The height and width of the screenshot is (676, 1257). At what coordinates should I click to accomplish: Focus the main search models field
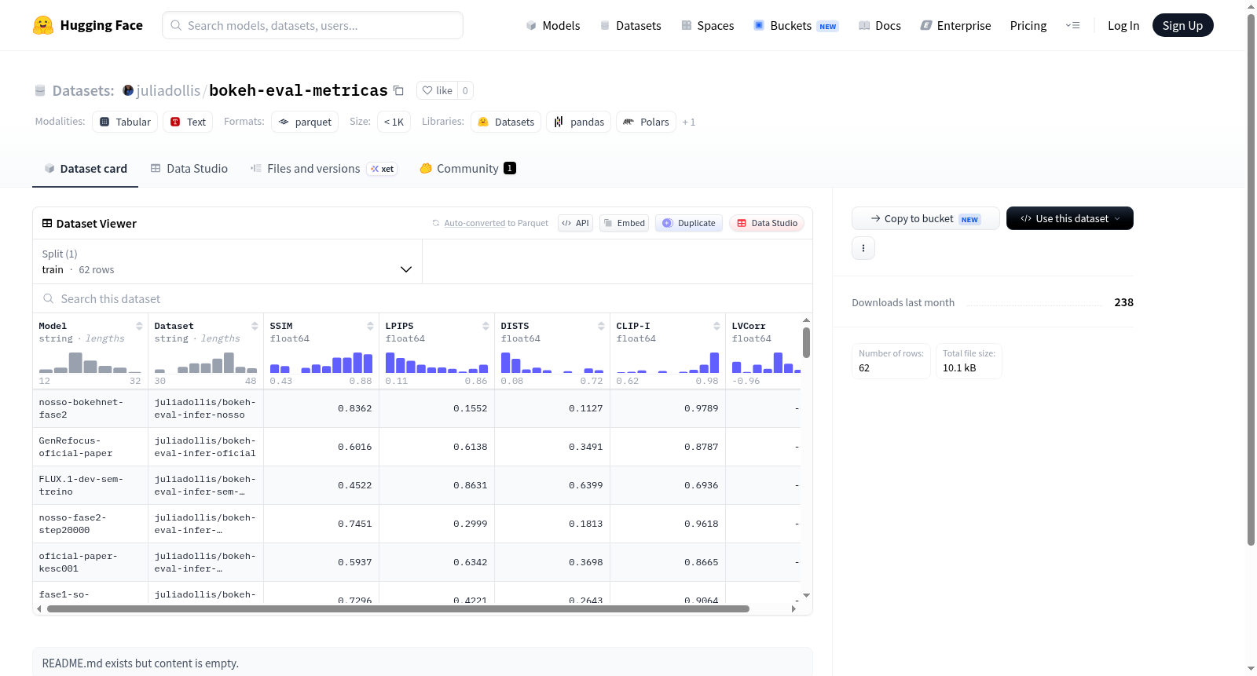pos(313,25)
